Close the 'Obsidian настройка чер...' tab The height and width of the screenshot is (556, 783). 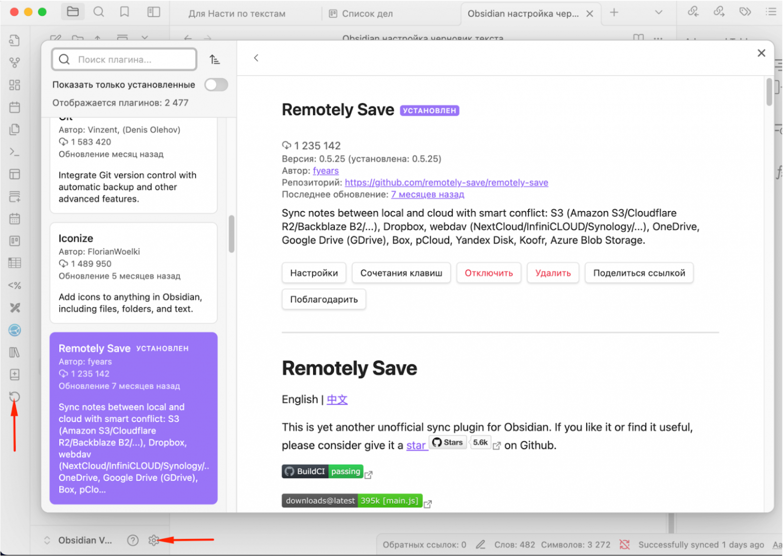click(590, 14)
